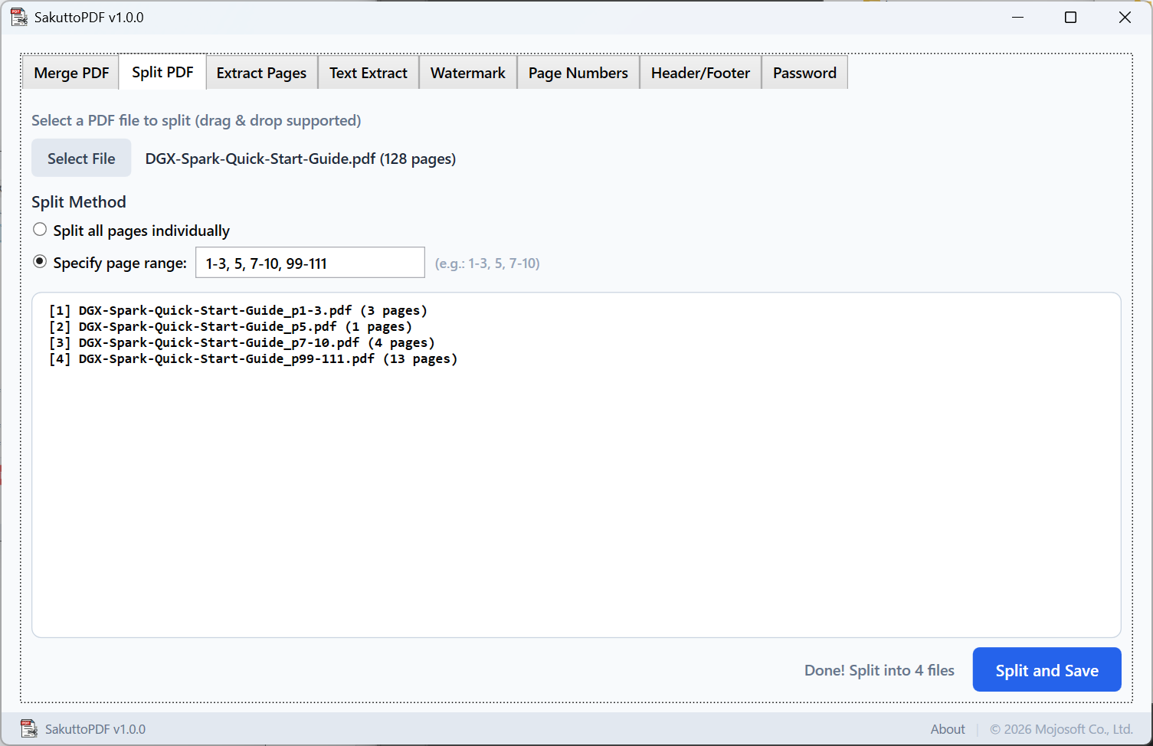
Task: Maximize the SakuttoPDF window
Action: pyautogui.click(x=1070, y=17)
